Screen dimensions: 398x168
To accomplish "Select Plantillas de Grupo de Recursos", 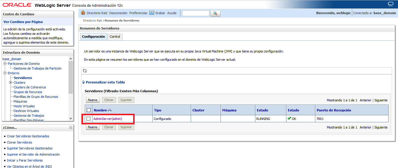I will pyautogui.click(x=36, y=97).
